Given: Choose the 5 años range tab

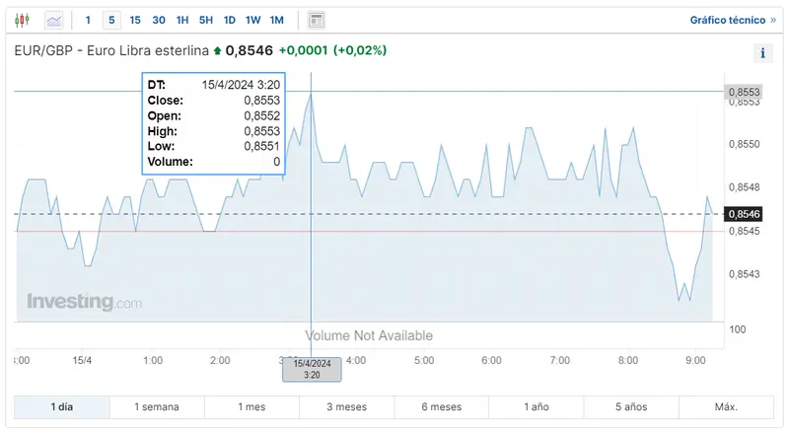Looking at the screenshot, I should pos(631,406).
